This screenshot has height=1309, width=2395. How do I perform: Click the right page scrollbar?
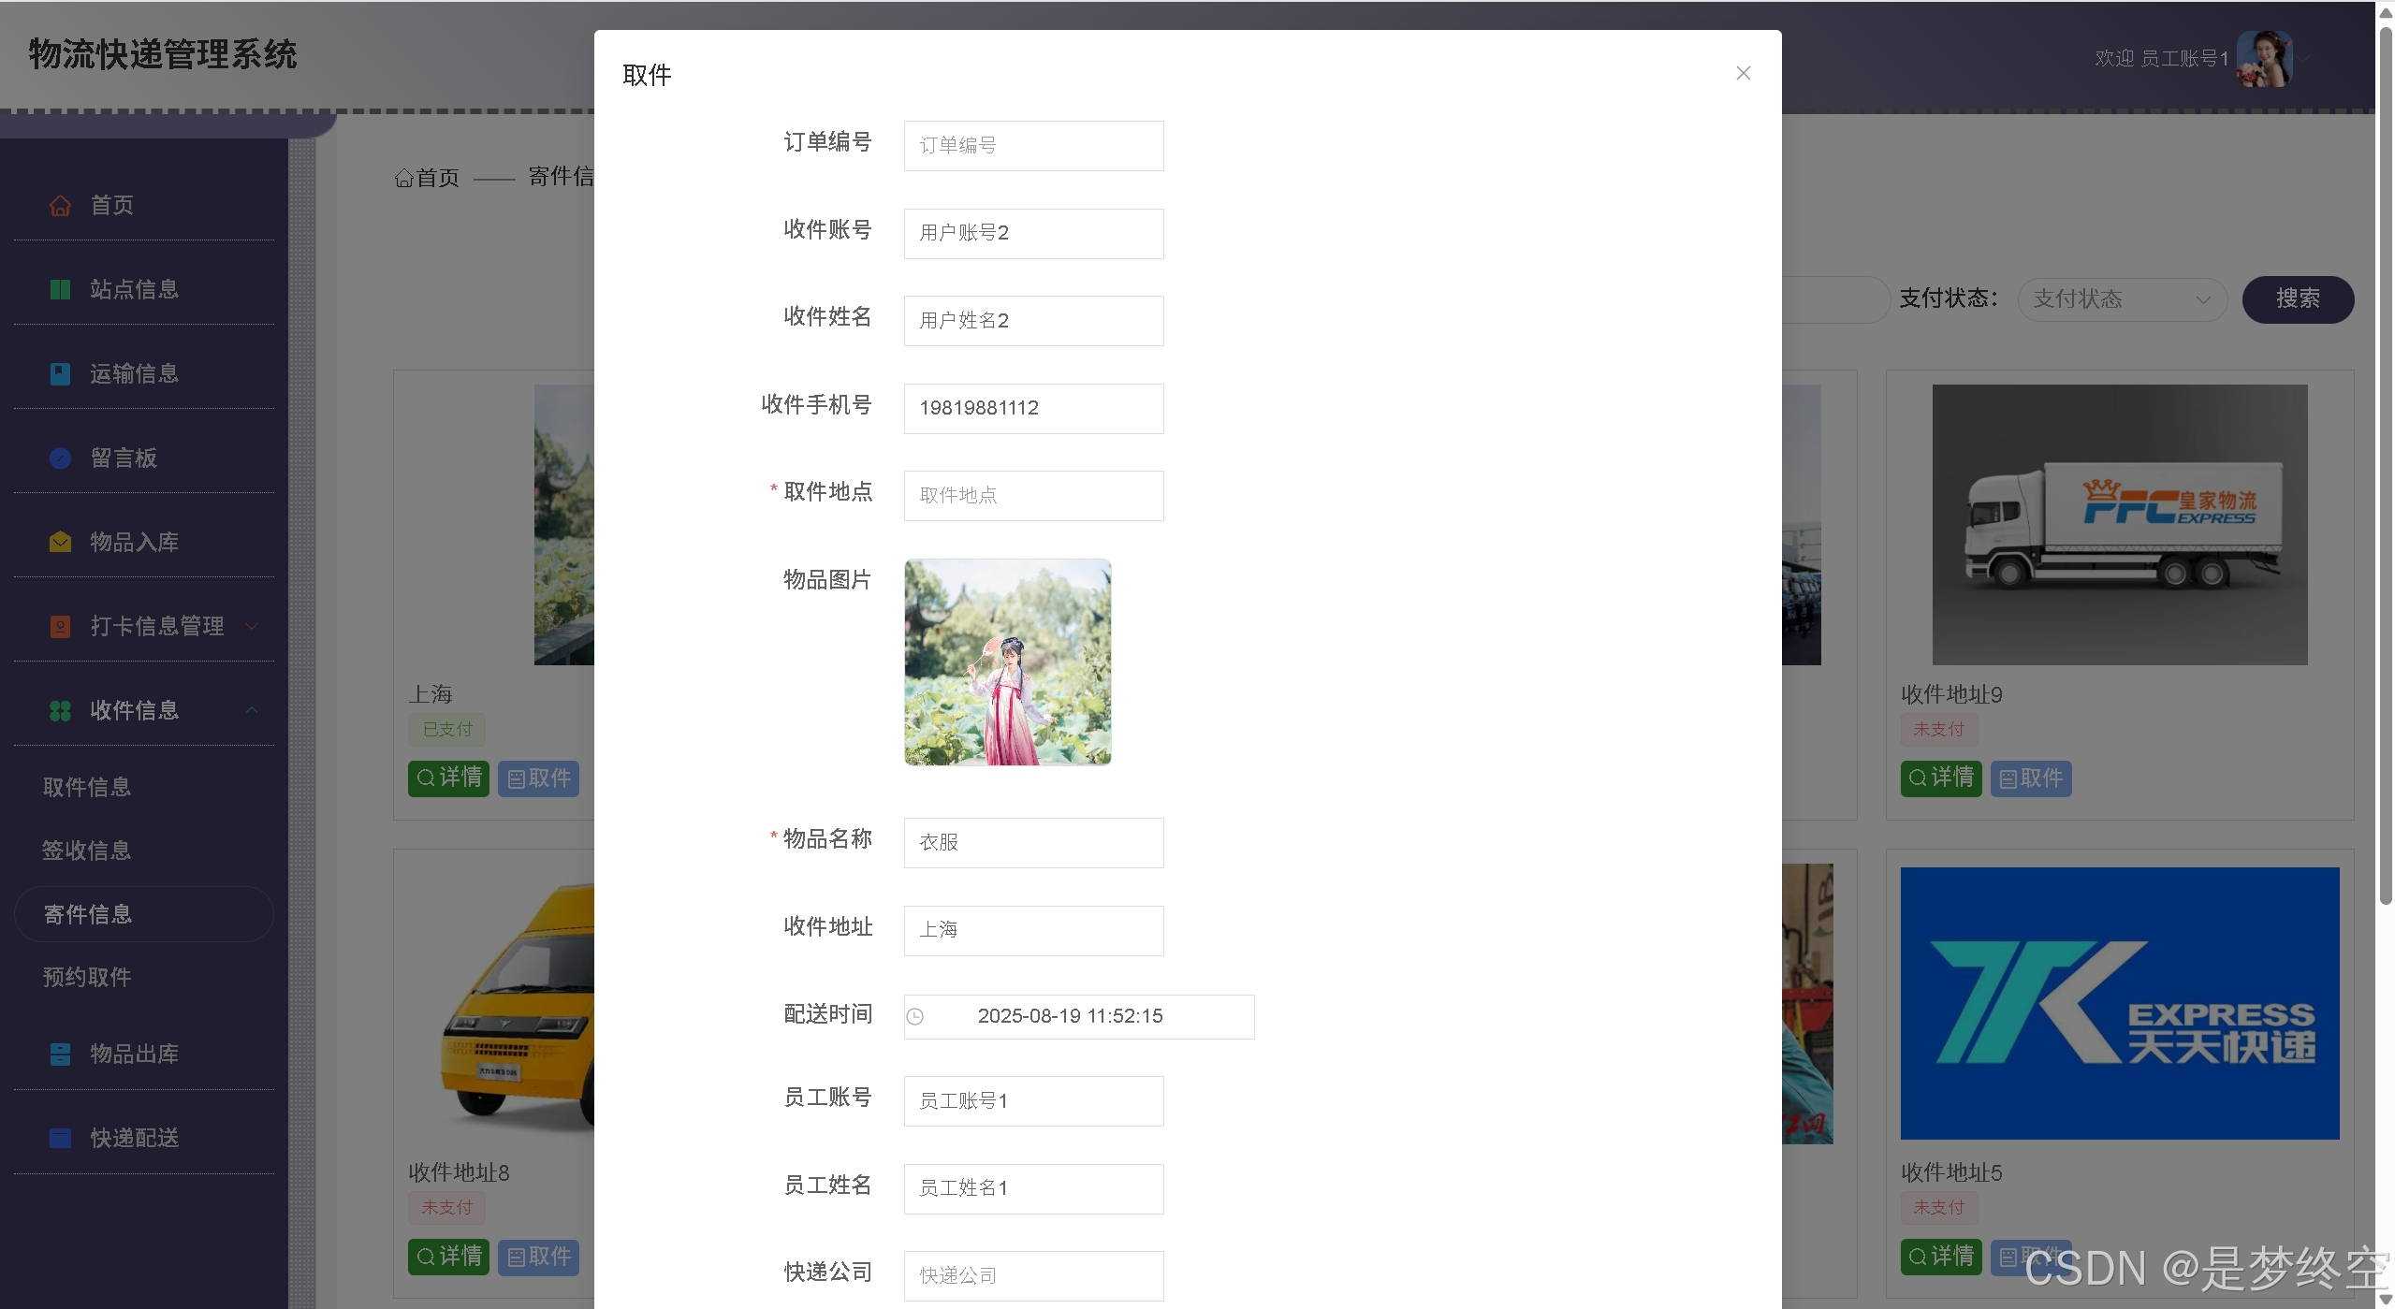coord(2388,468)
